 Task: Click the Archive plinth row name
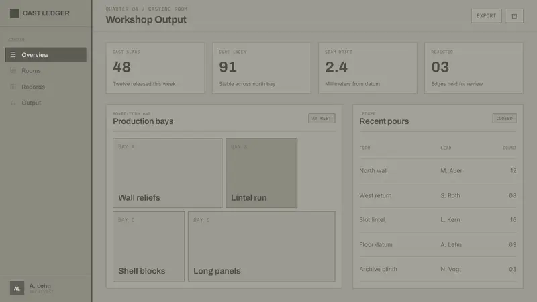click(x=378, y=269)
